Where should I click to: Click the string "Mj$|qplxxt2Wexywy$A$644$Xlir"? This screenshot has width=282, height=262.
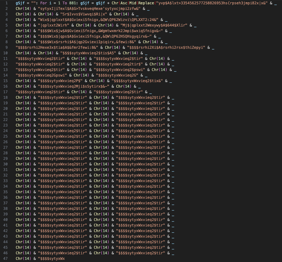pyautogui.click(x=154, y=25)
